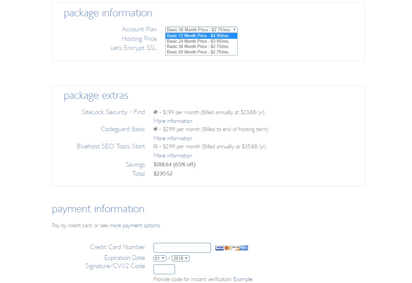Image resolution: width=412 pixels, height=283 pixels.
Task: Click the SiteLock Security - Find label
Action: pyautogui.click(x=113, y=112)
